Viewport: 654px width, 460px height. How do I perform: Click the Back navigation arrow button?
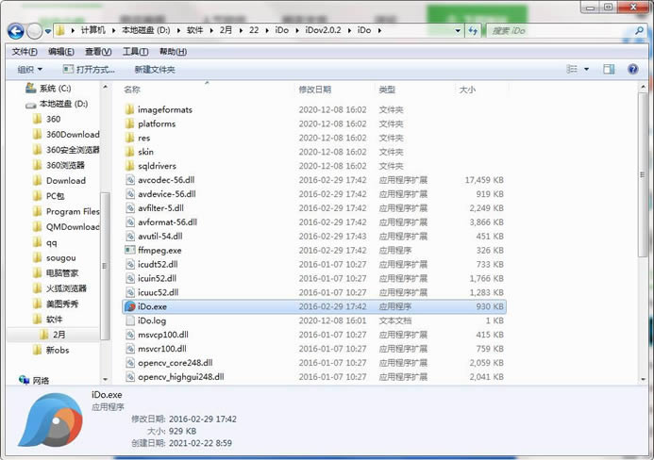coord(16,31)
